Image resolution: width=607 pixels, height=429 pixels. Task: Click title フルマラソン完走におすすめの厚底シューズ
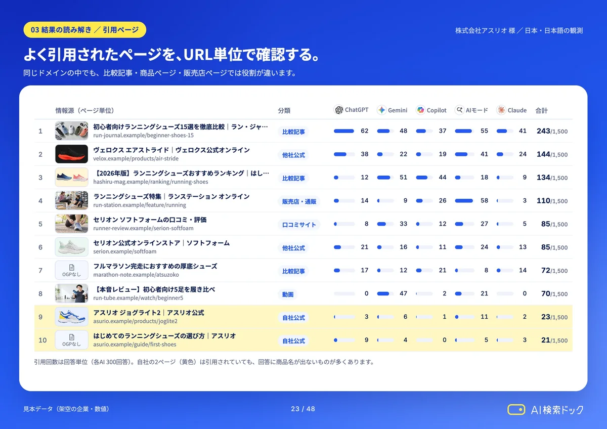click(x=155, y=267)
